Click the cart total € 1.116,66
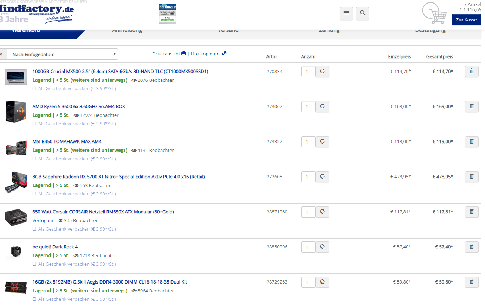485x306 pixels. point(470,10)
